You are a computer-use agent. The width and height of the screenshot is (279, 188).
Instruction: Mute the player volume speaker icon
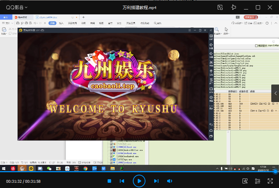(170, 181)
